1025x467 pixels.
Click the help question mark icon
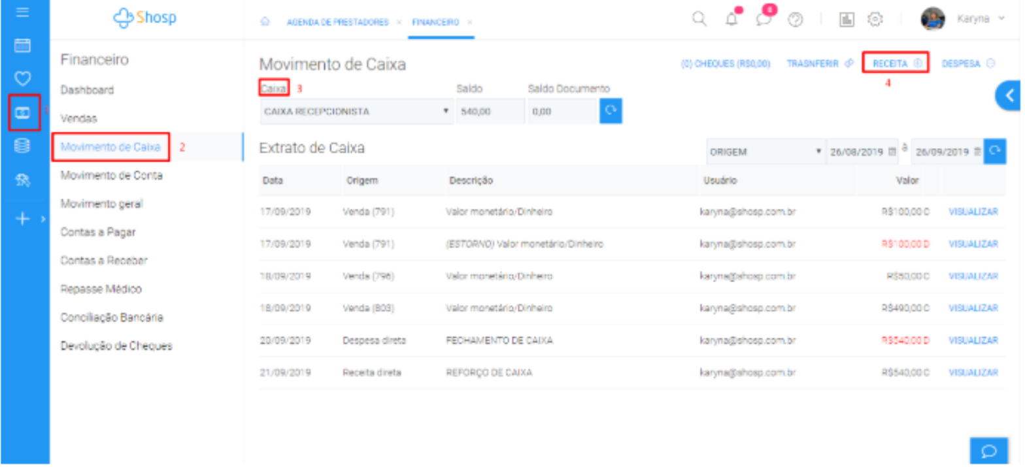click(x=795, y=20)
